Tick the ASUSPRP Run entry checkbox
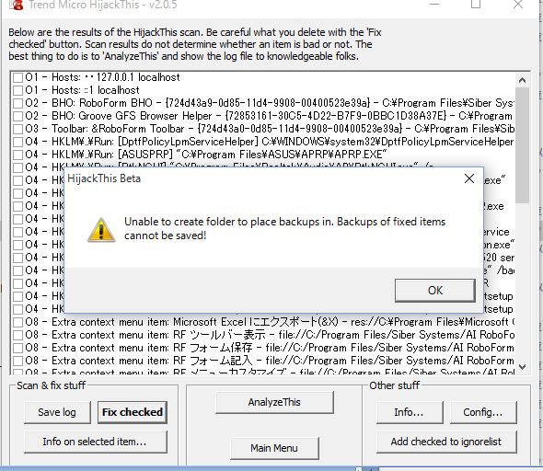Image resolution: width=543 pixels, height=471 pixels. point(17,155)
